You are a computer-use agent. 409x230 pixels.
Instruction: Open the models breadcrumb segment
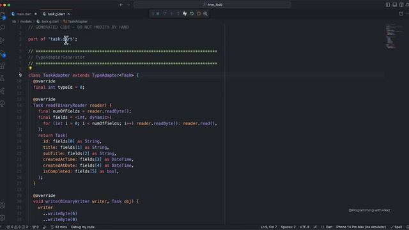[26, 22]
